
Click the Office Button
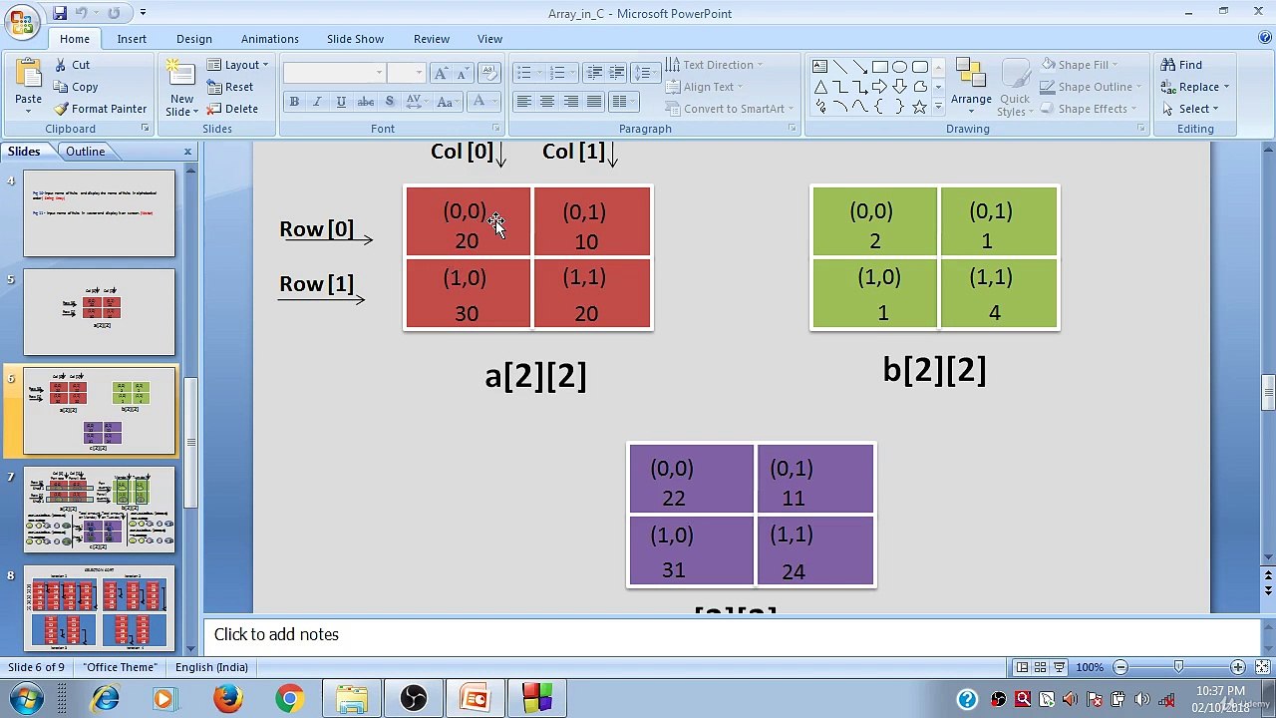tap(22, 23)
